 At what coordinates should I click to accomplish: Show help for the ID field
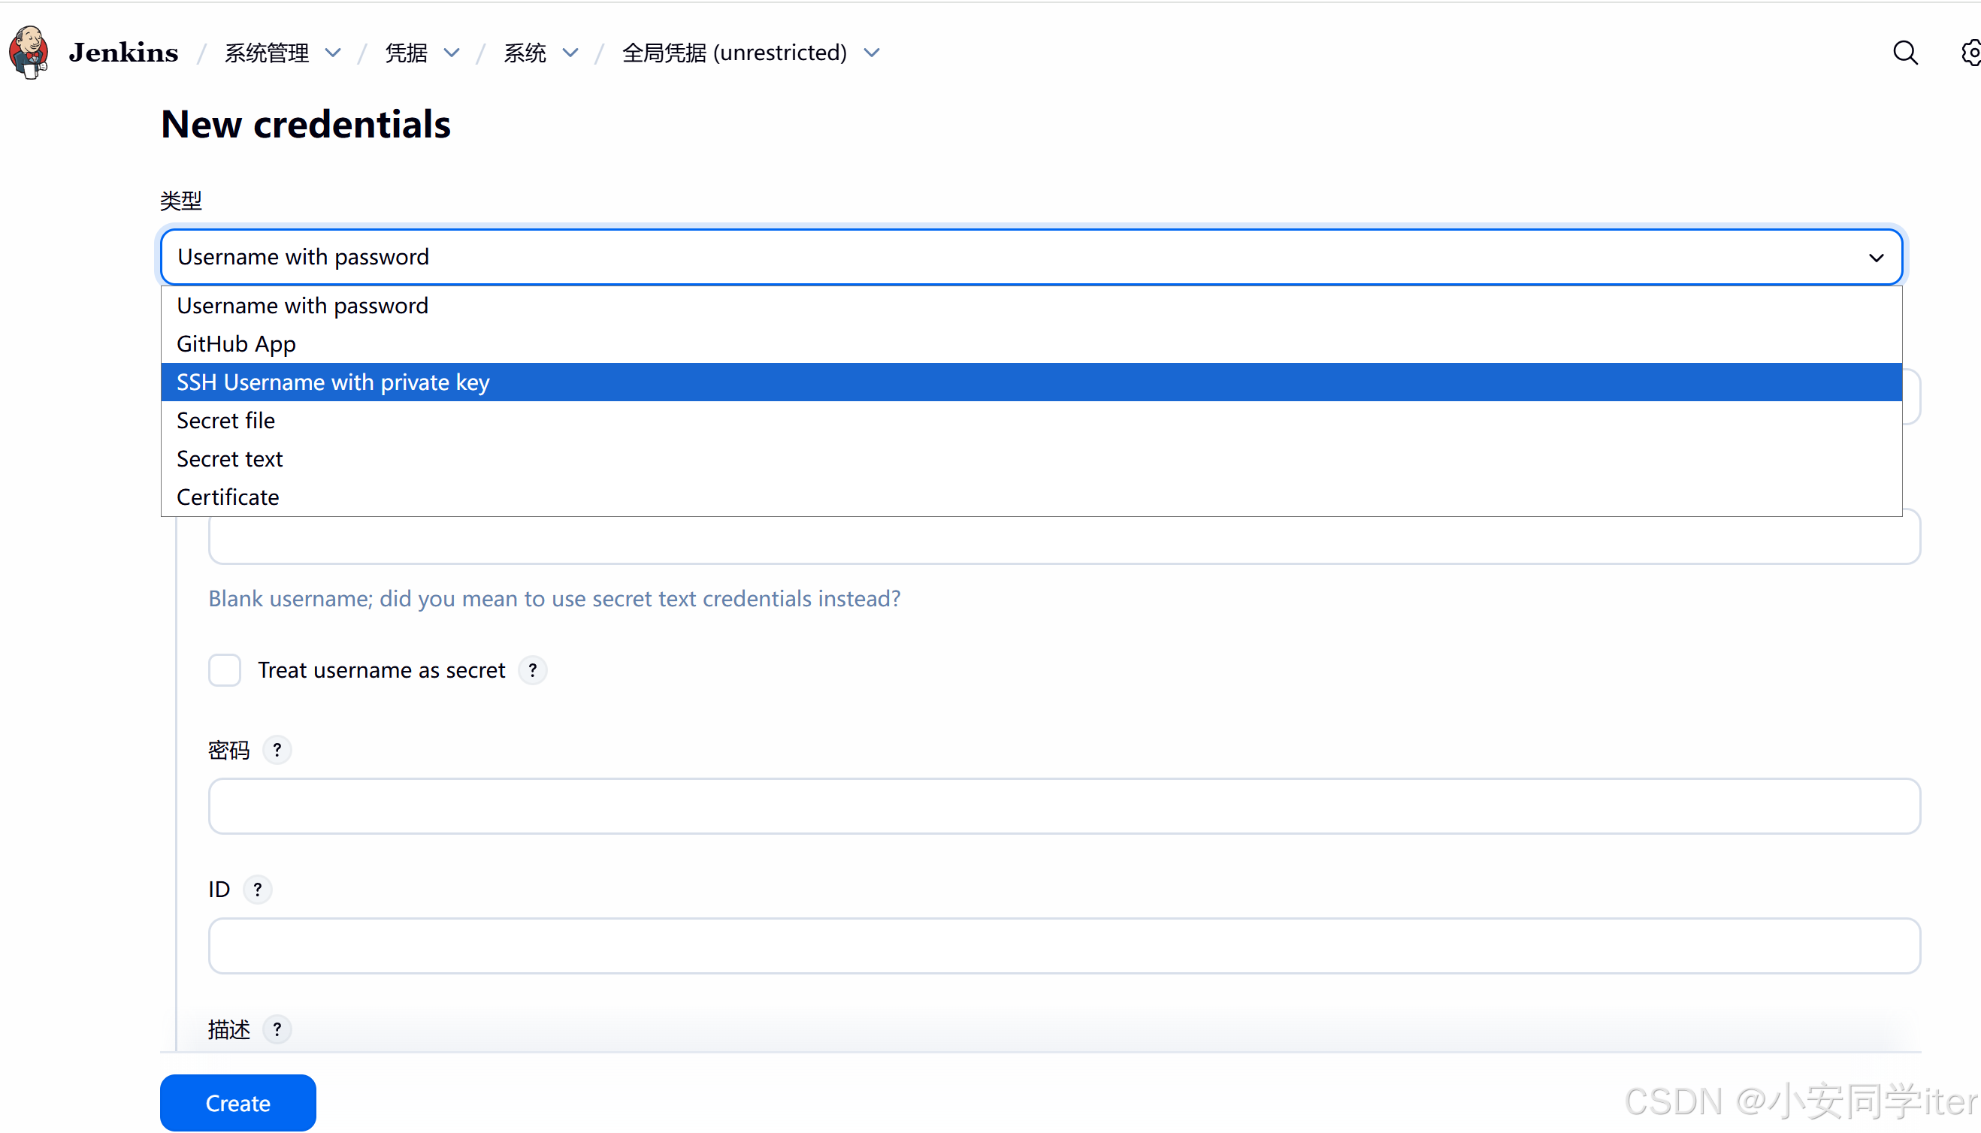click(257, 890)
